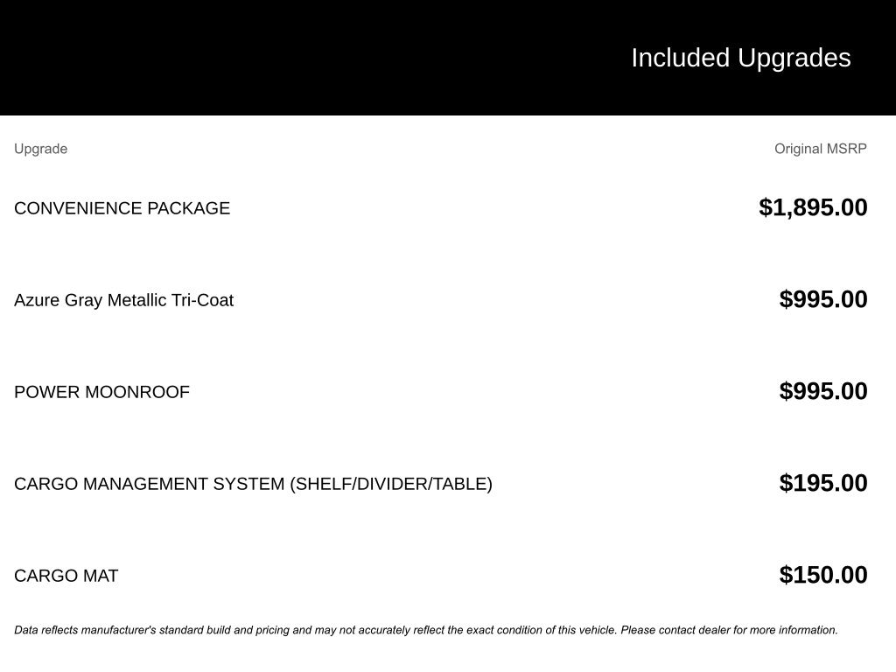Click the word Tri-Coat in the paint name
This screenshot has height=672, width=896.
coord(202,300)
